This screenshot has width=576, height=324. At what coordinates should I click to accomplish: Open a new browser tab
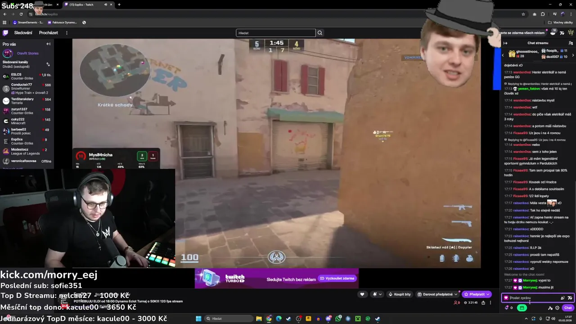coord(119,4)
